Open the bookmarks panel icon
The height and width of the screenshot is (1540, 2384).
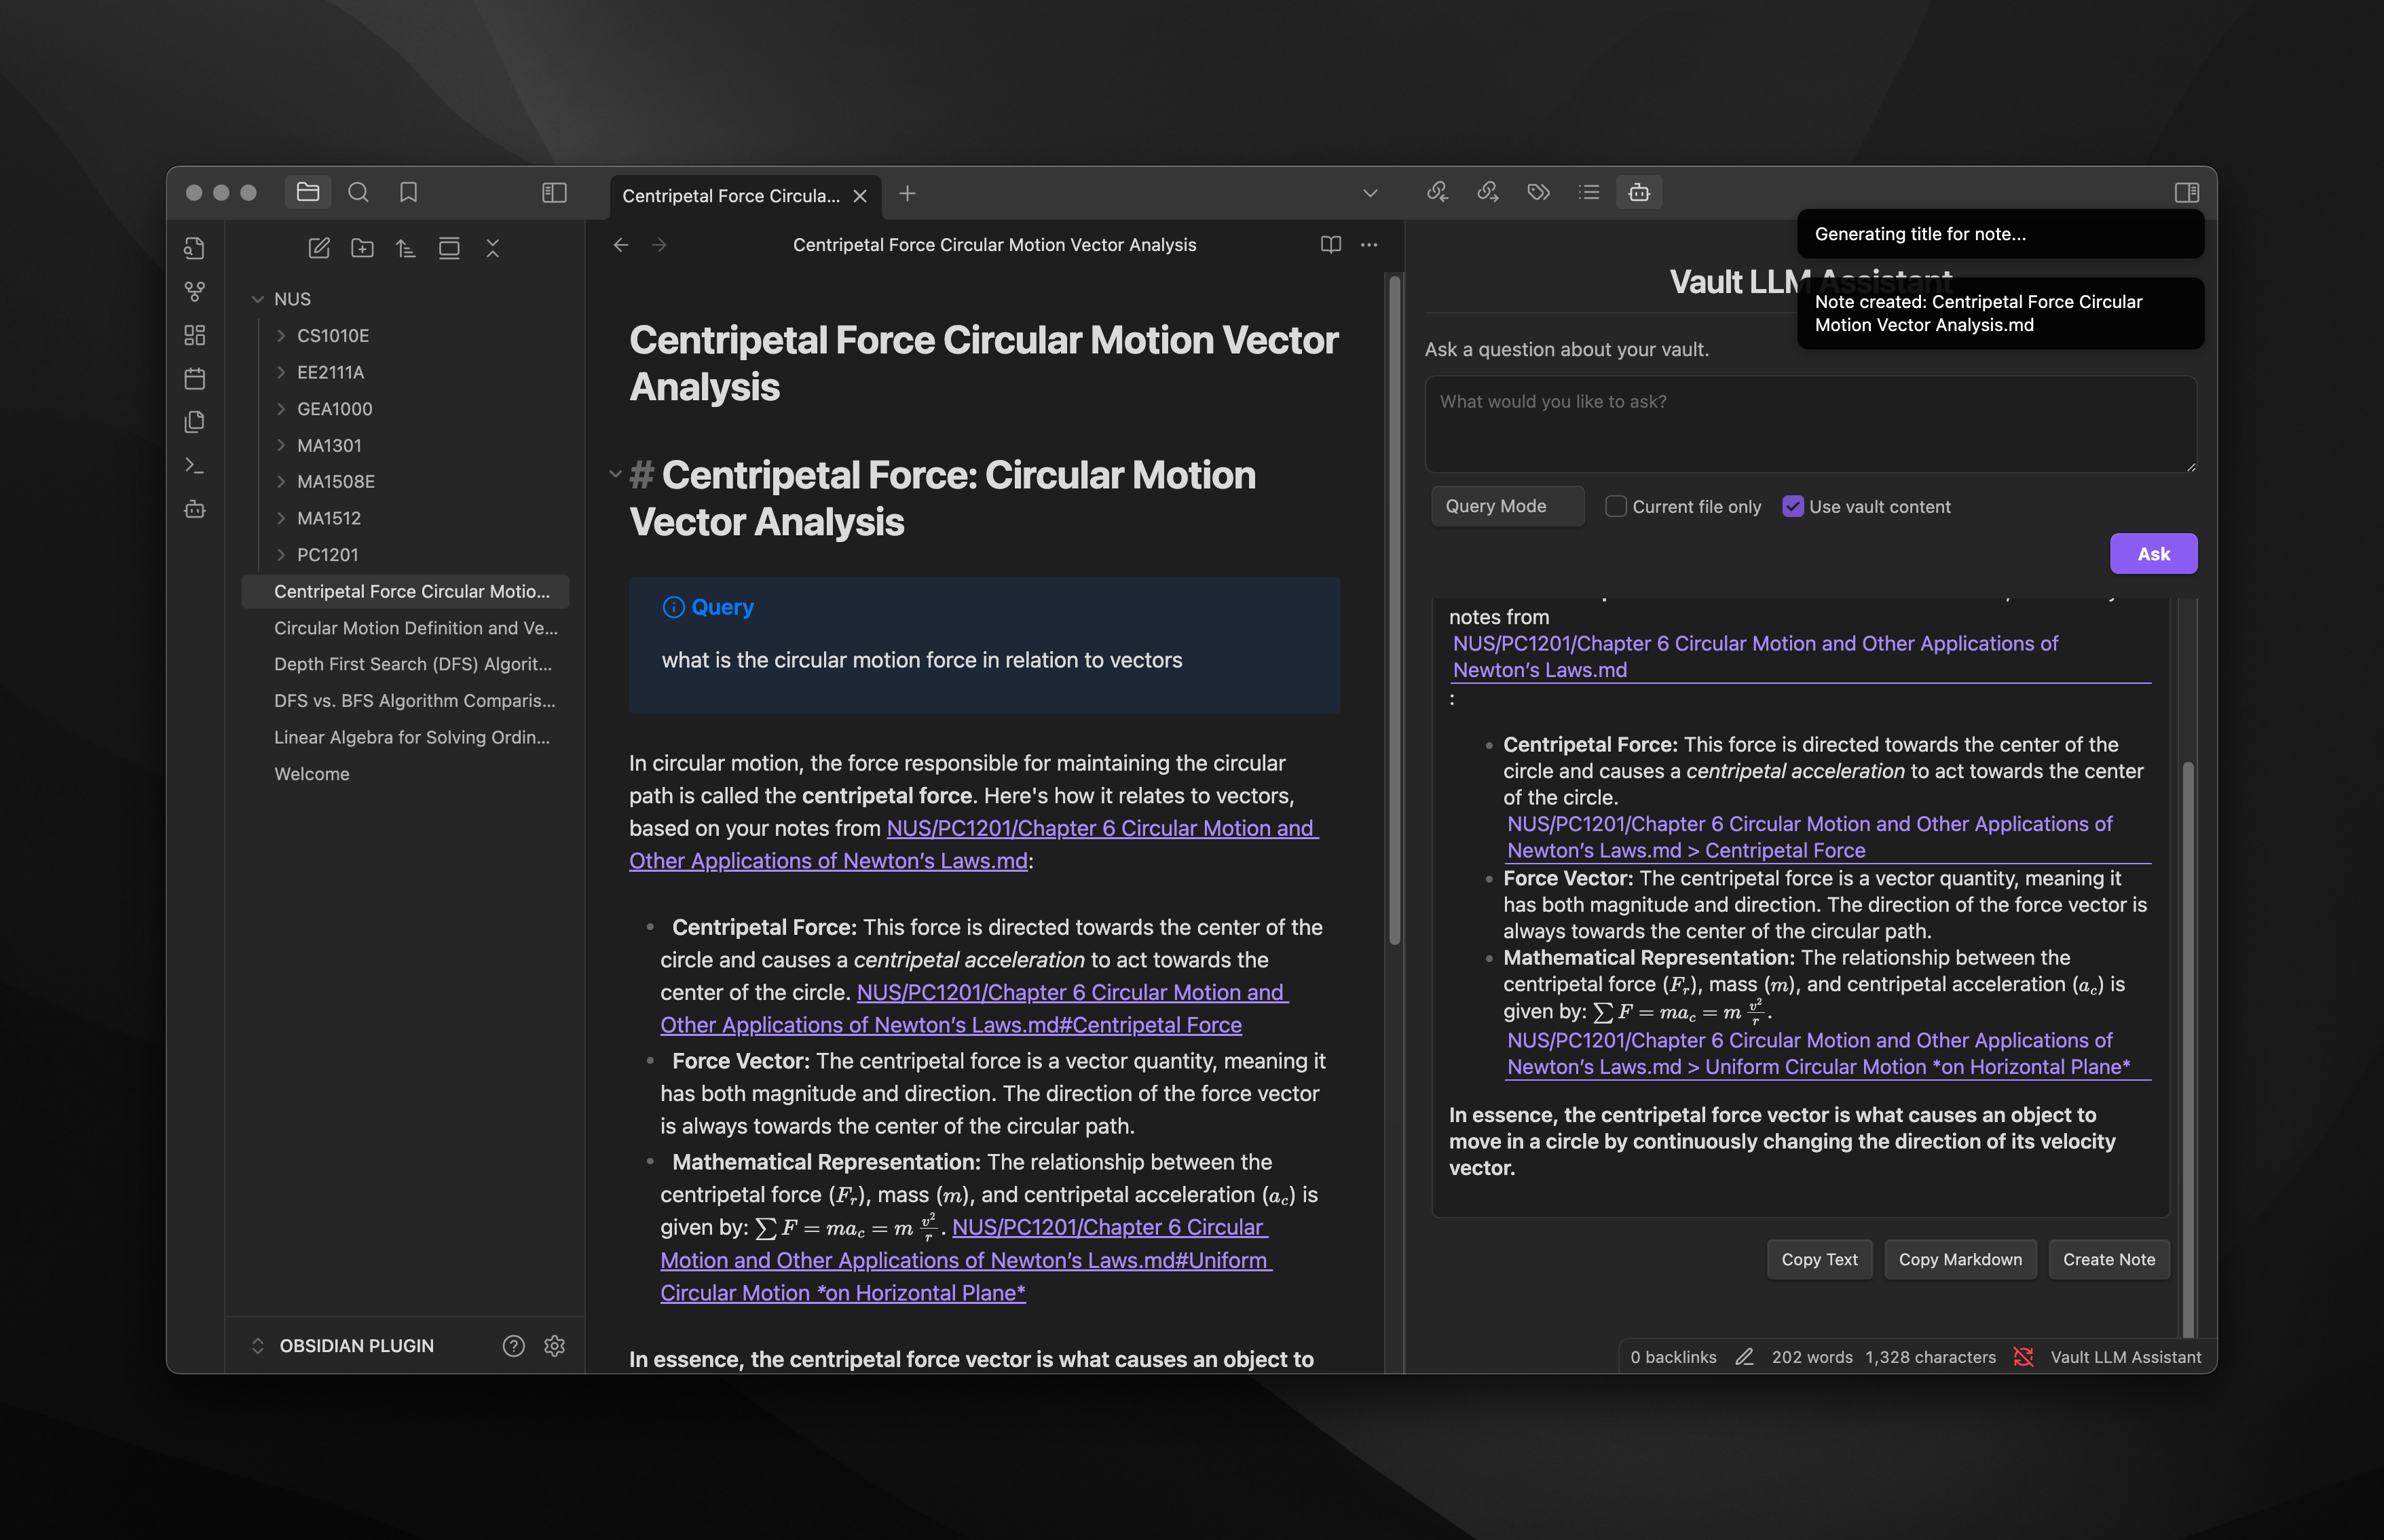tap(408, 193)
